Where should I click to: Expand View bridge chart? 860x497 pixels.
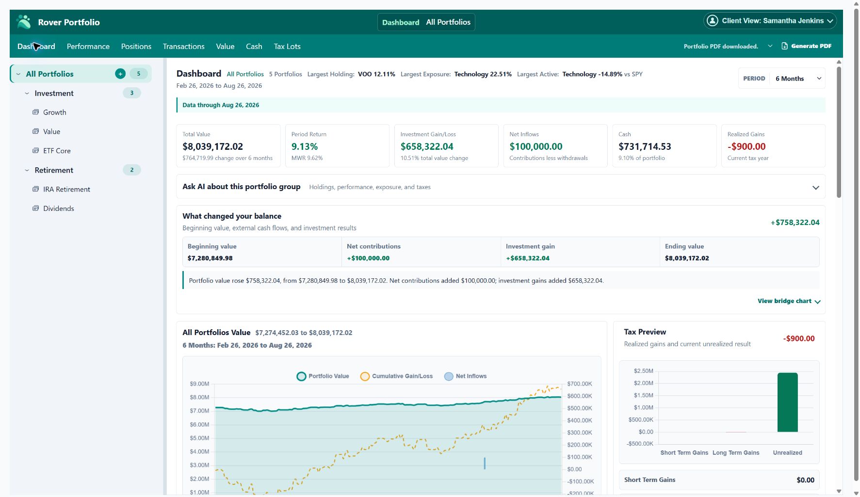click(789, 301)
